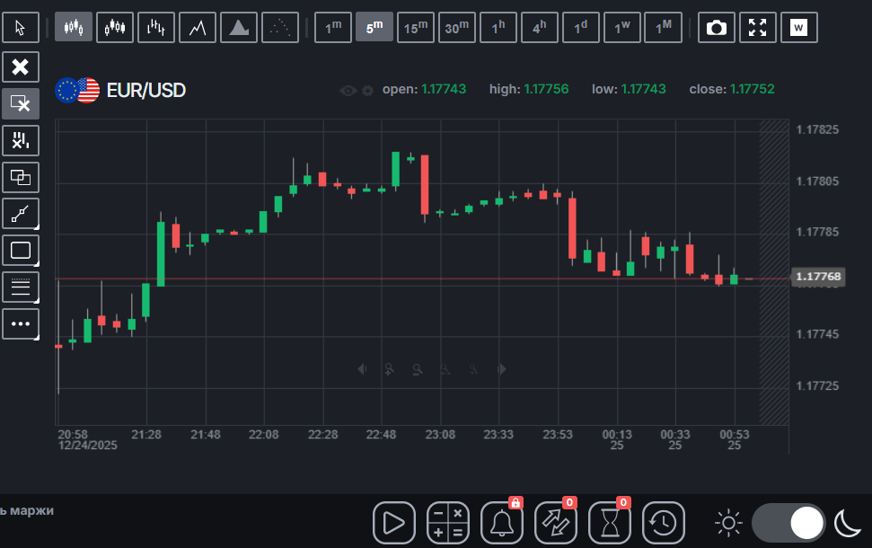This screenshot has width=872, height=548.
Task: Toggle the EUR/USD series visibility eye
Action: (x=348, y=90)
